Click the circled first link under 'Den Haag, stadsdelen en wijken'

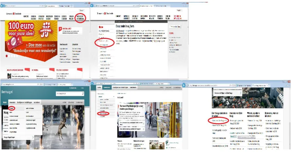[x=219, y=121]
